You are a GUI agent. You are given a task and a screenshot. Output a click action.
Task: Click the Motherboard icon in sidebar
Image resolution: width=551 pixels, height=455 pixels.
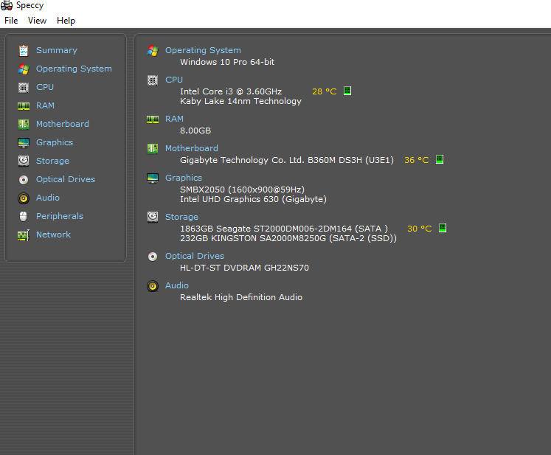click(24, 124)
